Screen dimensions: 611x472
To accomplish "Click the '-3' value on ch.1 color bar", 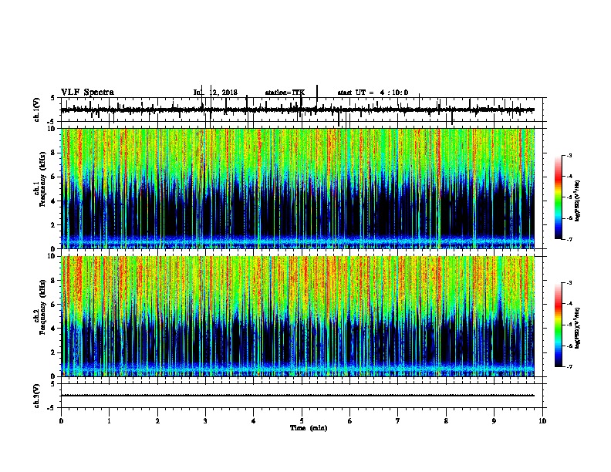I will click(569, 155).
